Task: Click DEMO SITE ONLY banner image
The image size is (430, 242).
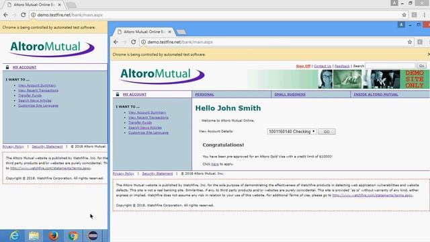Action: click(415, 79)
